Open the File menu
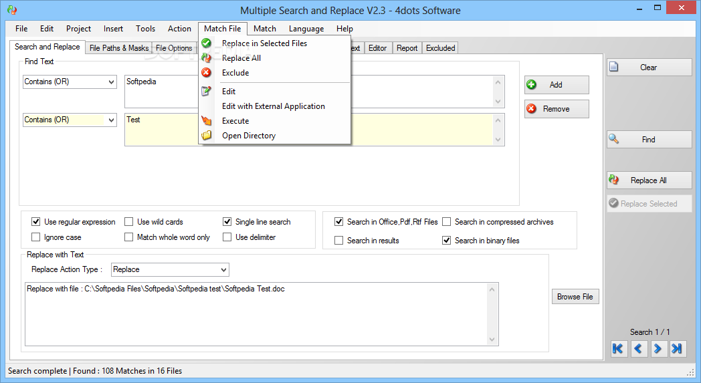 tap(21, 29)
